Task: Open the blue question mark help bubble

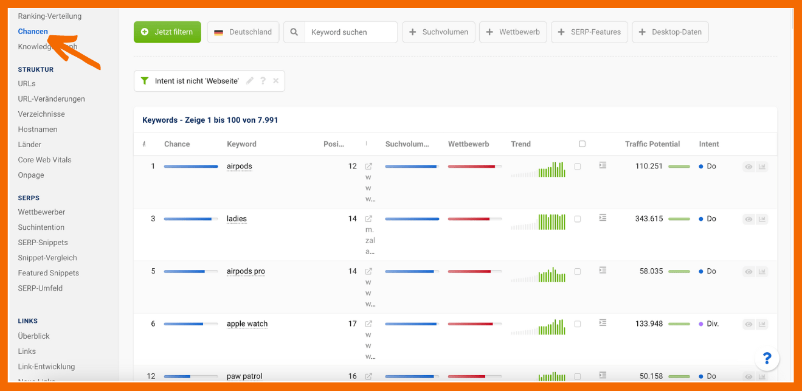Action: click(x=767, y=358)
